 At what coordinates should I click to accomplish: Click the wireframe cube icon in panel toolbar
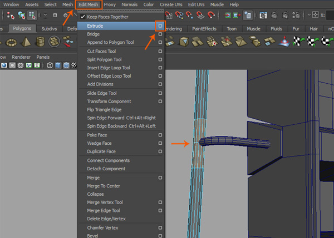tap(50, 65)
